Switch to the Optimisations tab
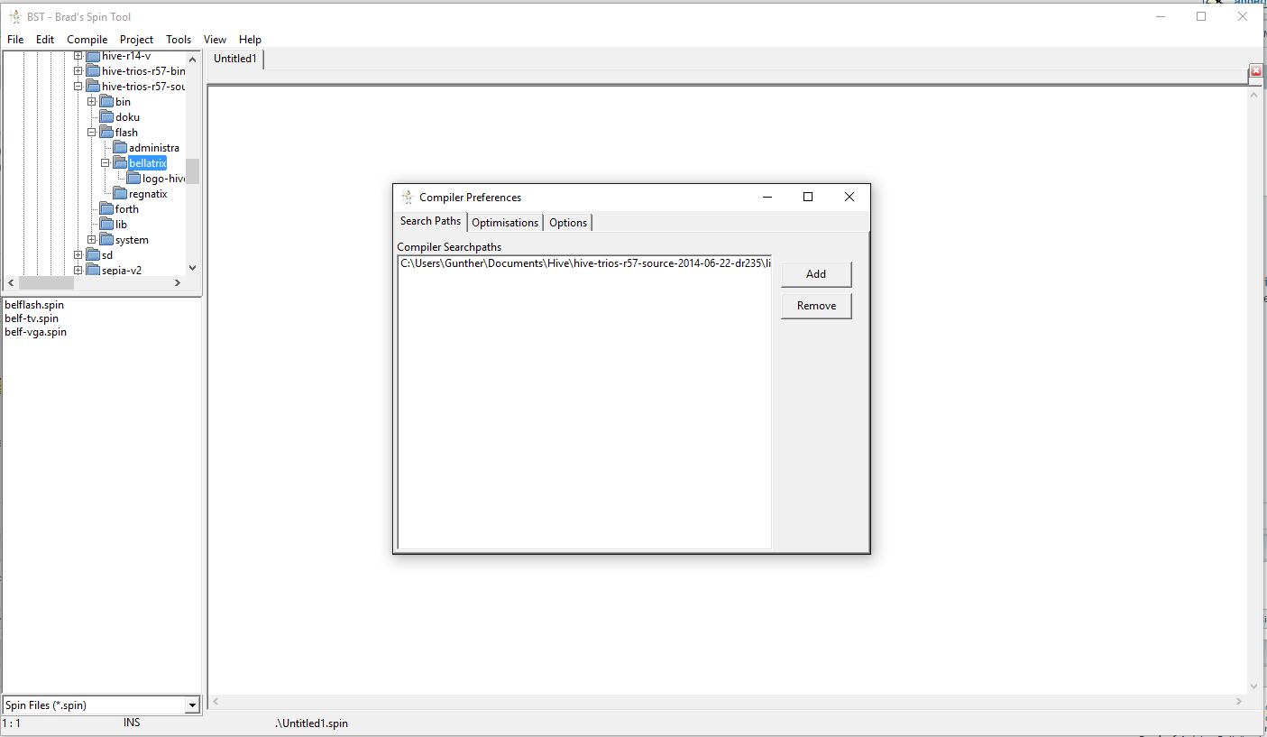 505,223
